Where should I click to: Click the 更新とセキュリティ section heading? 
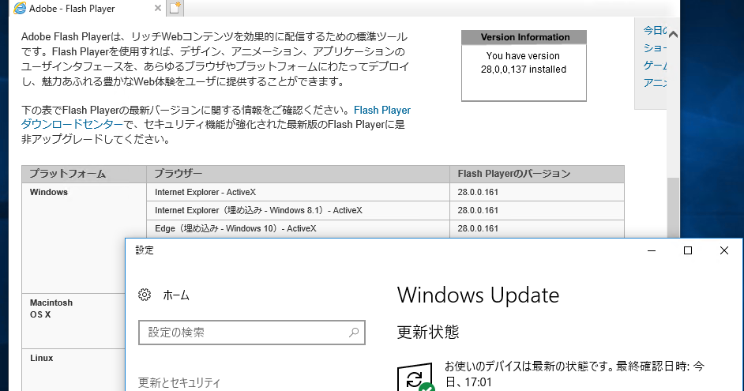[179, 382]
